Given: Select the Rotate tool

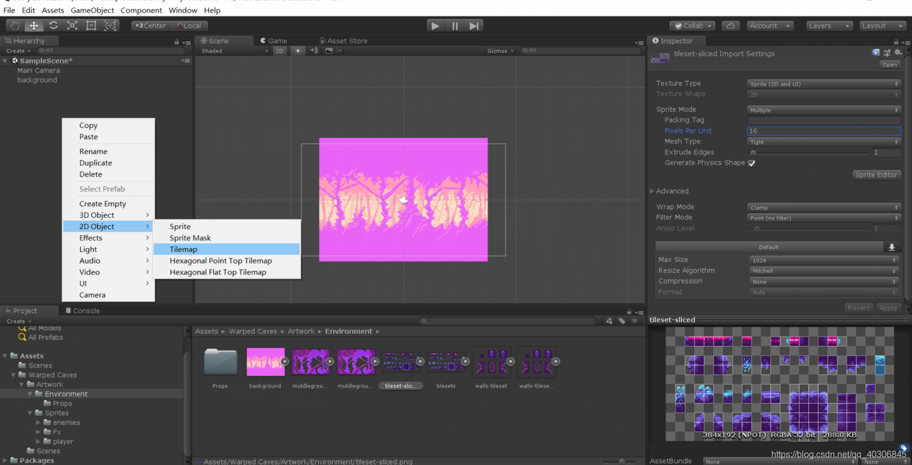Looking at the screenshot, I should tap(53, 25).
